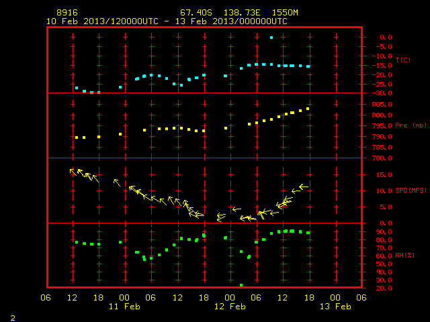Click the -30.0 temperature scale value
Viewport: 430px width, 322px height.
coord(382,93)
